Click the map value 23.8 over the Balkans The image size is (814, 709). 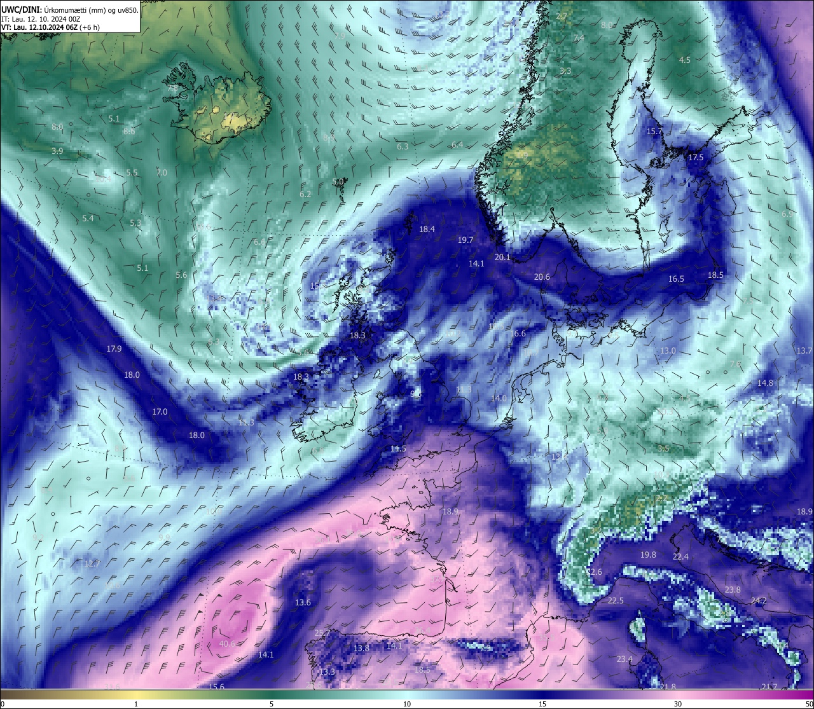pyautogui.click(x=733, y=589)
